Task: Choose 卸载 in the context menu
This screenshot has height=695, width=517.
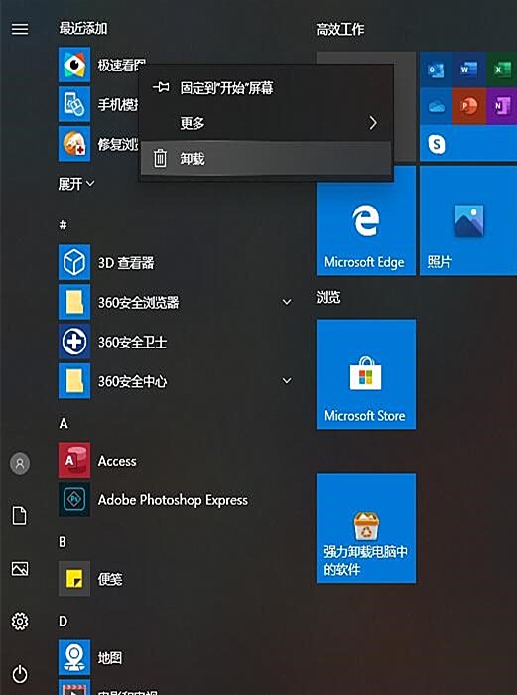Action: click(267, 158)
